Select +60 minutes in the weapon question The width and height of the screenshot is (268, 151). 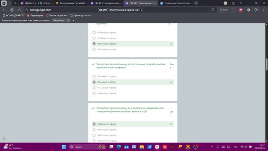point(94,44)
